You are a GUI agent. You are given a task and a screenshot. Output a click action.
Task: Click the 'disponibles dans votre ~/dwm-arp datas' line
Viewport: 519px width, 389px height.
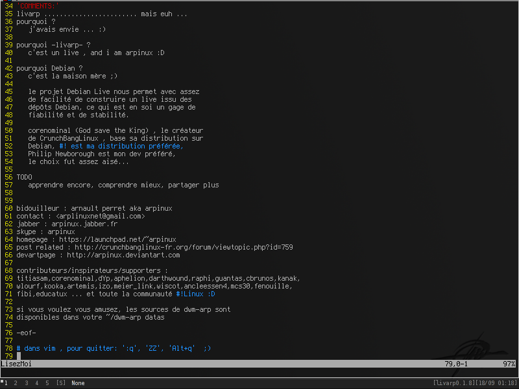(90, 317)
